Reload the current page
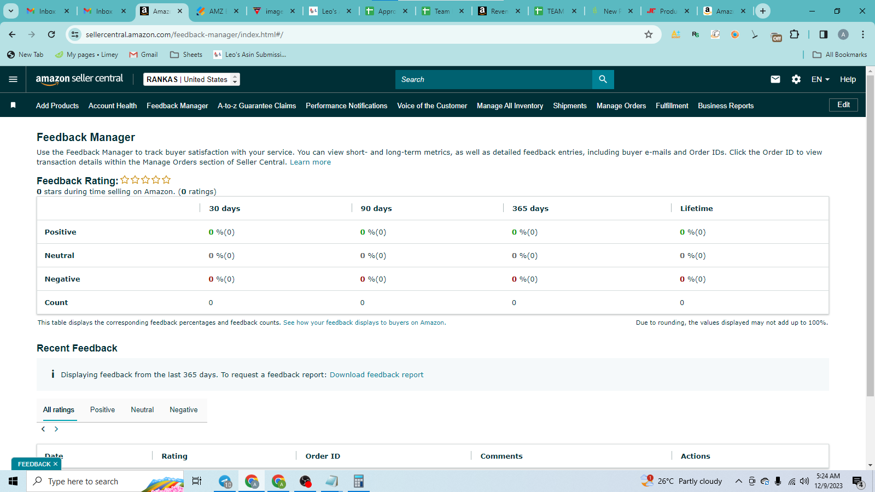Screen dimensions: 875x492 51,34
